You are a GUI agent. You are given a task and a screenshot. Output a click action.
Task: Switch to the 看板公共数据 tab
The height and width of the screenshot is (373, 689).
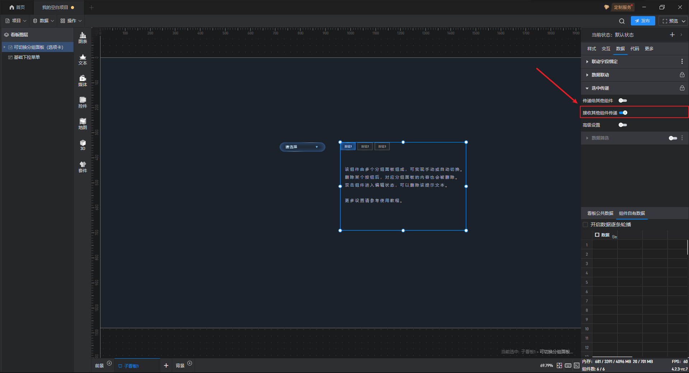pyautogui.click(x=600, y=213)
